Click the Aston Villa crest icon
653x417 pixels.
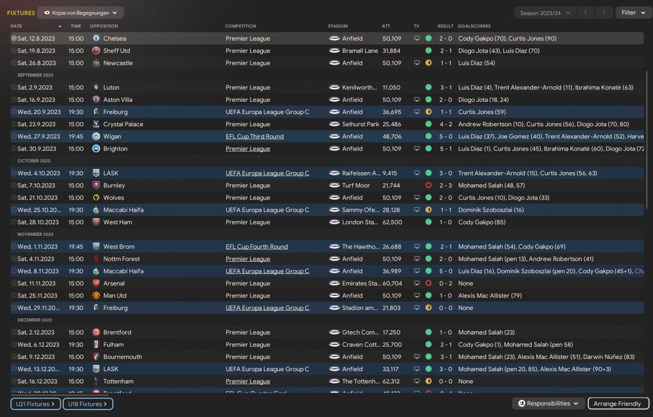point(96,99)
